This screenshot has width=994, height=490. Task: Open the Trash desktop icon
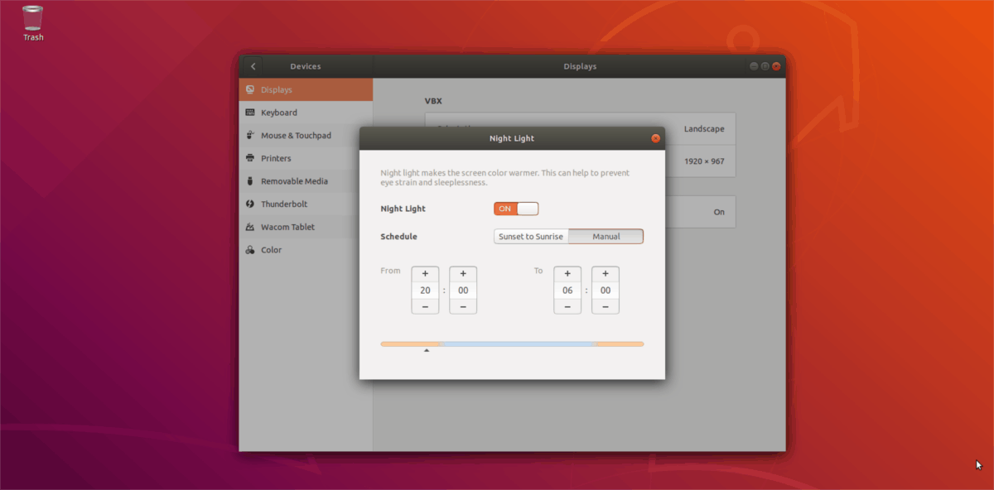pos(33,22)
